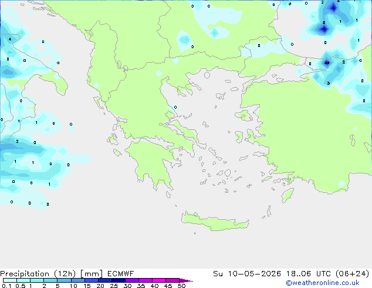Click the 30–35 mm purple legend swatch
The width and height of the screenshot is (372, 288).
pyautogui.click(x=131, y=280)
